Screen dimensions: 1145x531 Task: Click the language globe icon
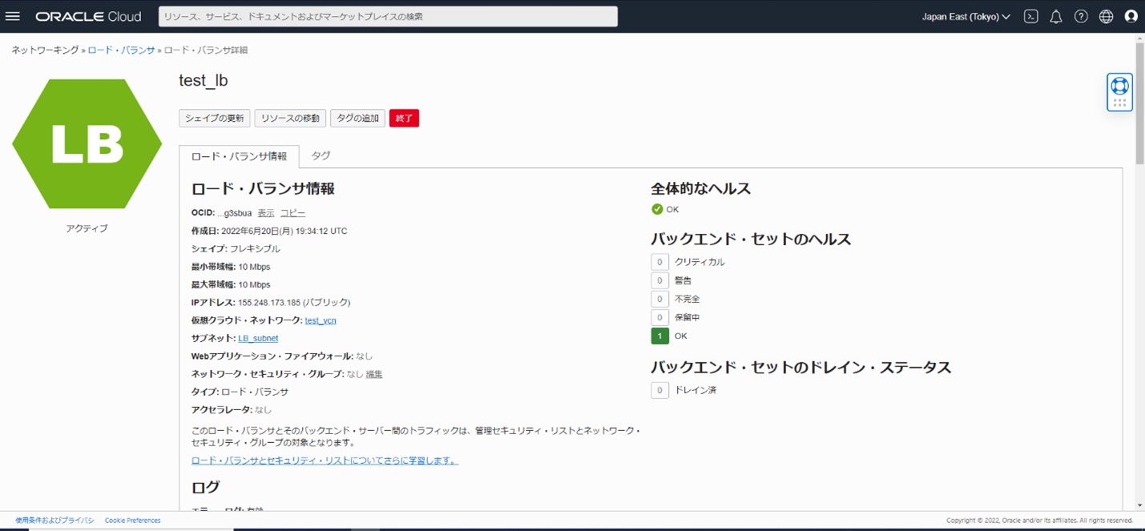(1106, 17)
